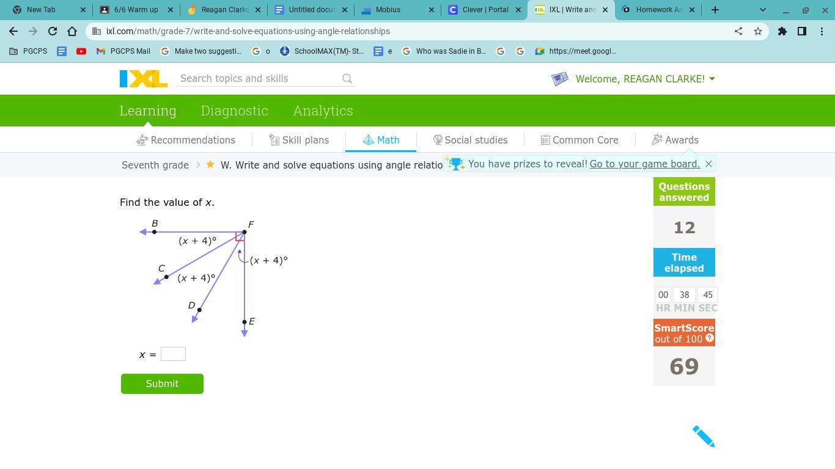Switch to the Diagnostic tab
The width and height of the screenshot is (835, 469).
click(x=234, y=111)
